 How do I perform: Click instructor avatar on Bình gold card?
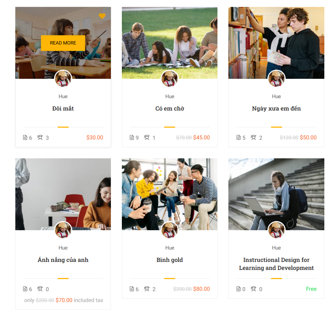point(170,230)
